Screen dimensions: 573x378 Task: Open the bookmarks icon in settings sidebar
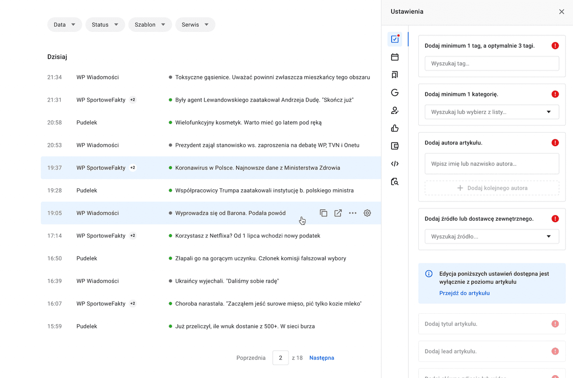(x=395, y=75)
